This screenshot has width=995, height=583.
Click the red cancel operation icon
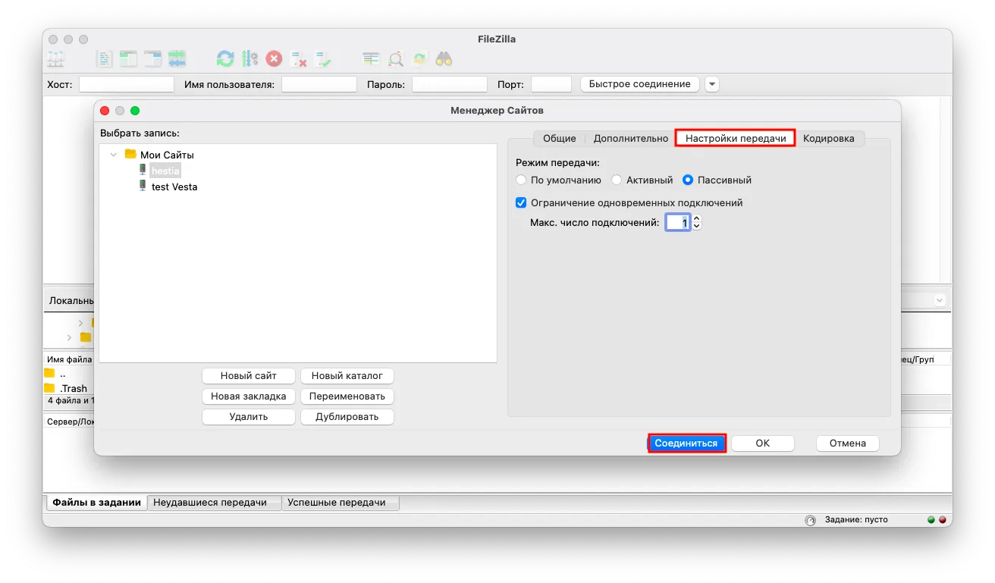pyautogui.click(x=274, y=58)
